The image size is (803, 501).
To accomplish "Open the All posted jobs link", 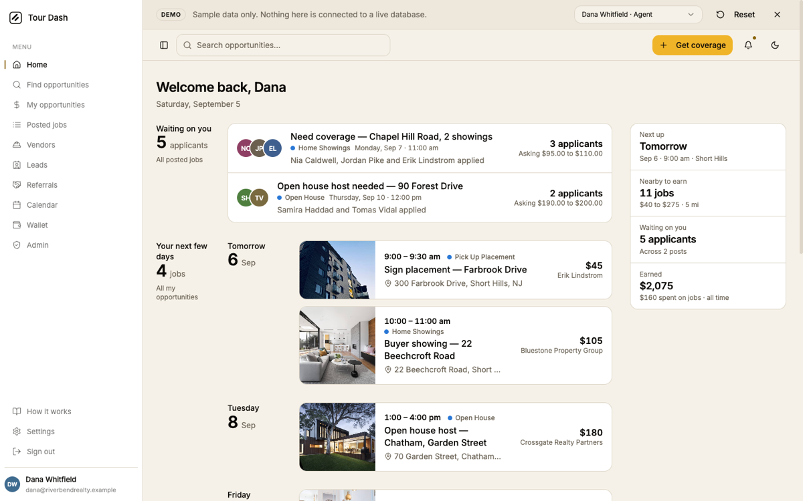I will click(x=179, y=160).
